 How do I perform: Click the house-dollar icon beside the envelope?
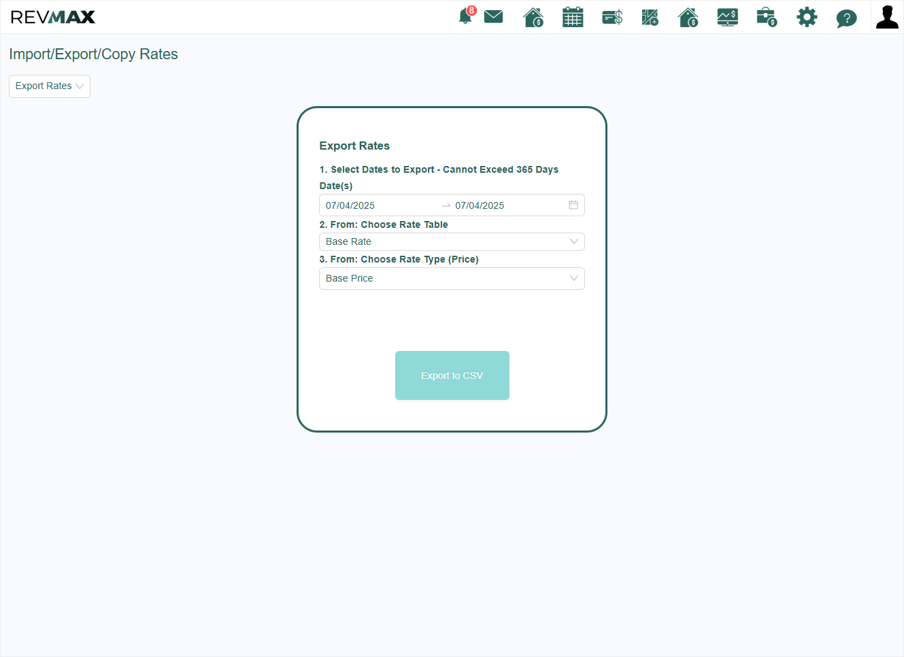(x=533, y=17)
